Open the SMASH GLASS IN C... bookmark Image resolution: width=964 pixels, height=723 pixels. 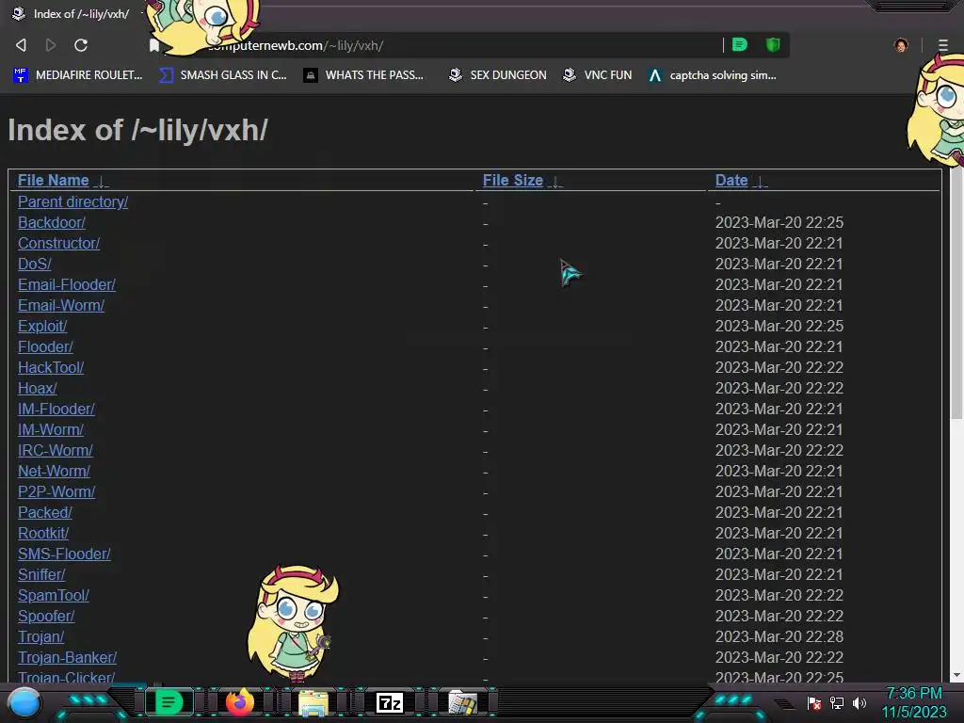[x=223, y=75]
